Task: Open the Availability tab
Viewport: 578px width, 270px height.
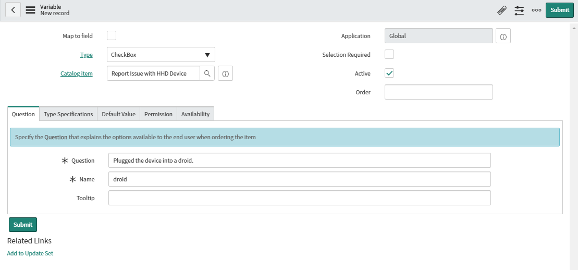Action: pyautogui.click(x=195, y=114)
